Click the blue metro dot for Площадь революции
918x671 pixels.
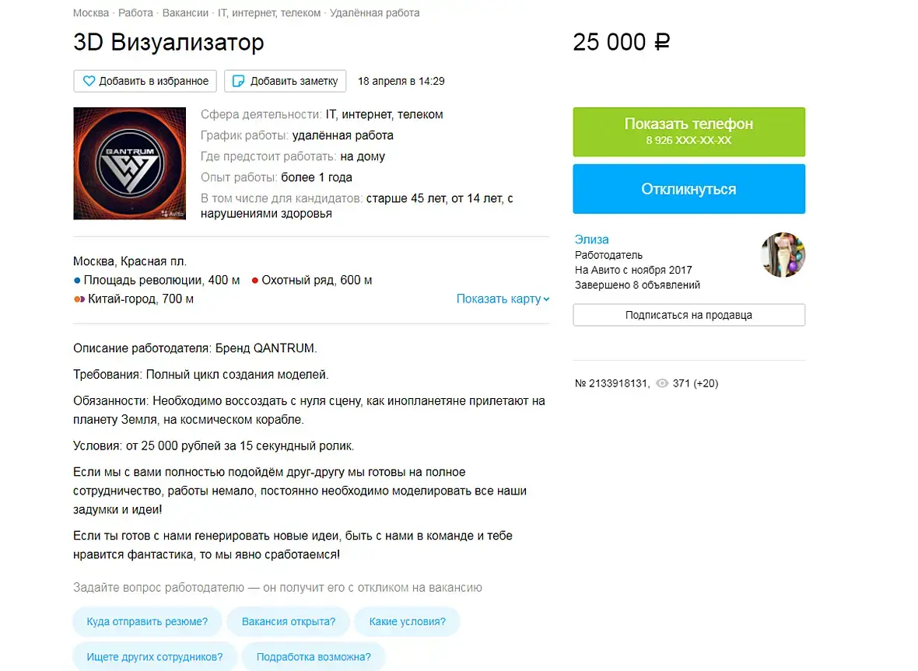point(77,280)
